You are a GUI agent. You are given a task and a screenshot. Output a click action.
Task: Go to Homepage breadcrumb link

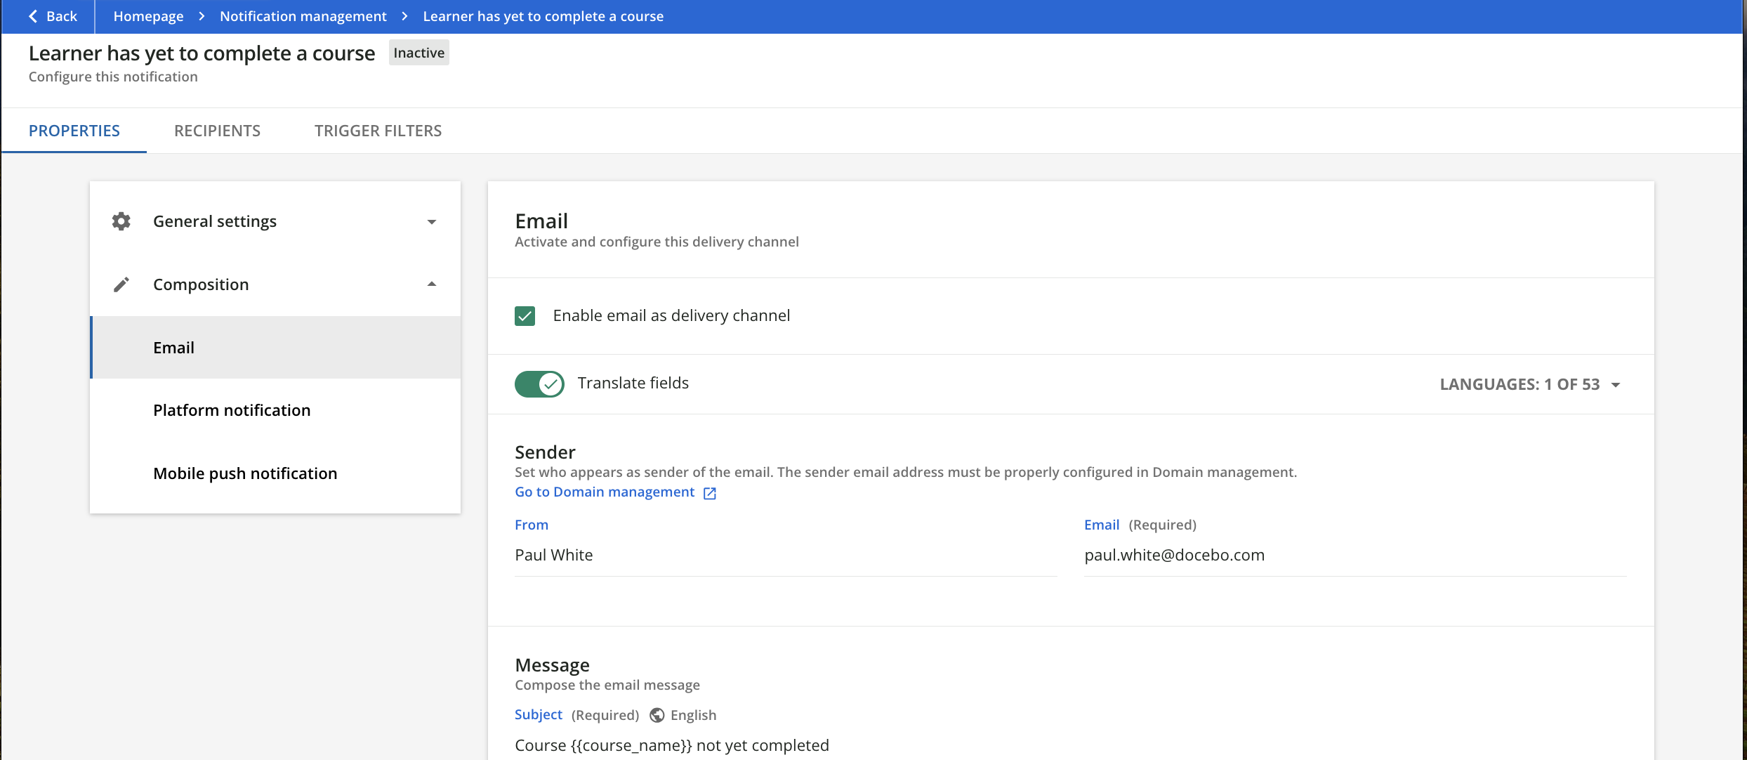click(x=148, y=16)
